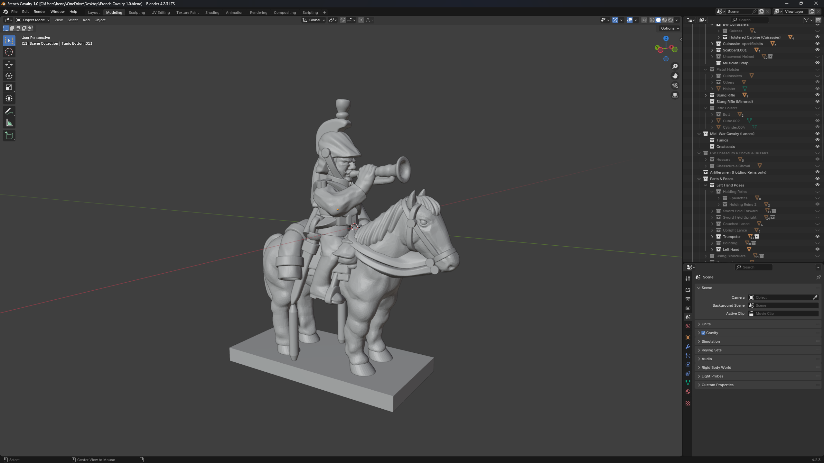Viewport: 824px width, 463px height.
Task: Select the Measure tool
Action: point(9,123)
